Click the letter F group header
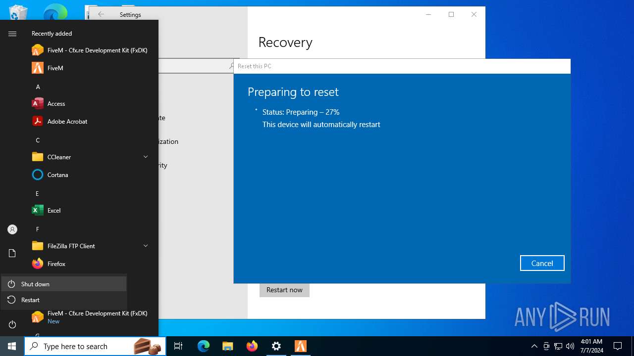This screenshot has width=634, height=356. (37, 229)
